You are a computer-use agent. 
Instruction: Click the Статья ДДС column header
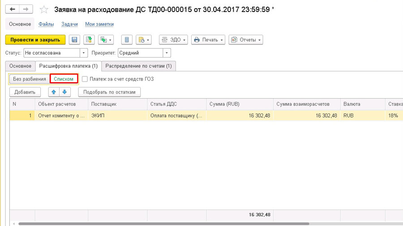tap(176, 104)
